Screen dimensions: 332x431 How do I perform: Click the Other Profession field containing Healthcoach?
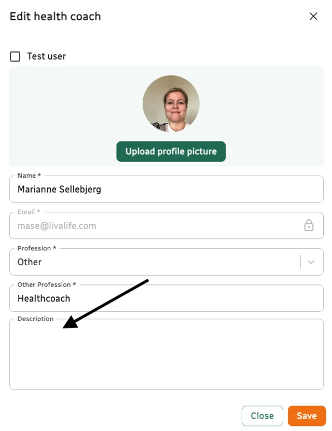tap(166, 298)
